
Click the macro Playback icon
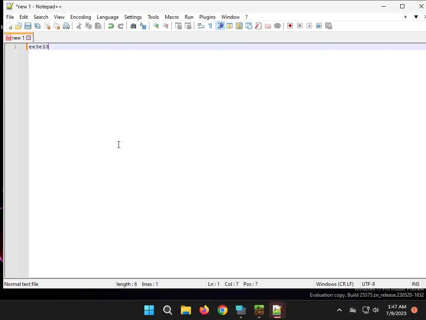coord(309,26)
